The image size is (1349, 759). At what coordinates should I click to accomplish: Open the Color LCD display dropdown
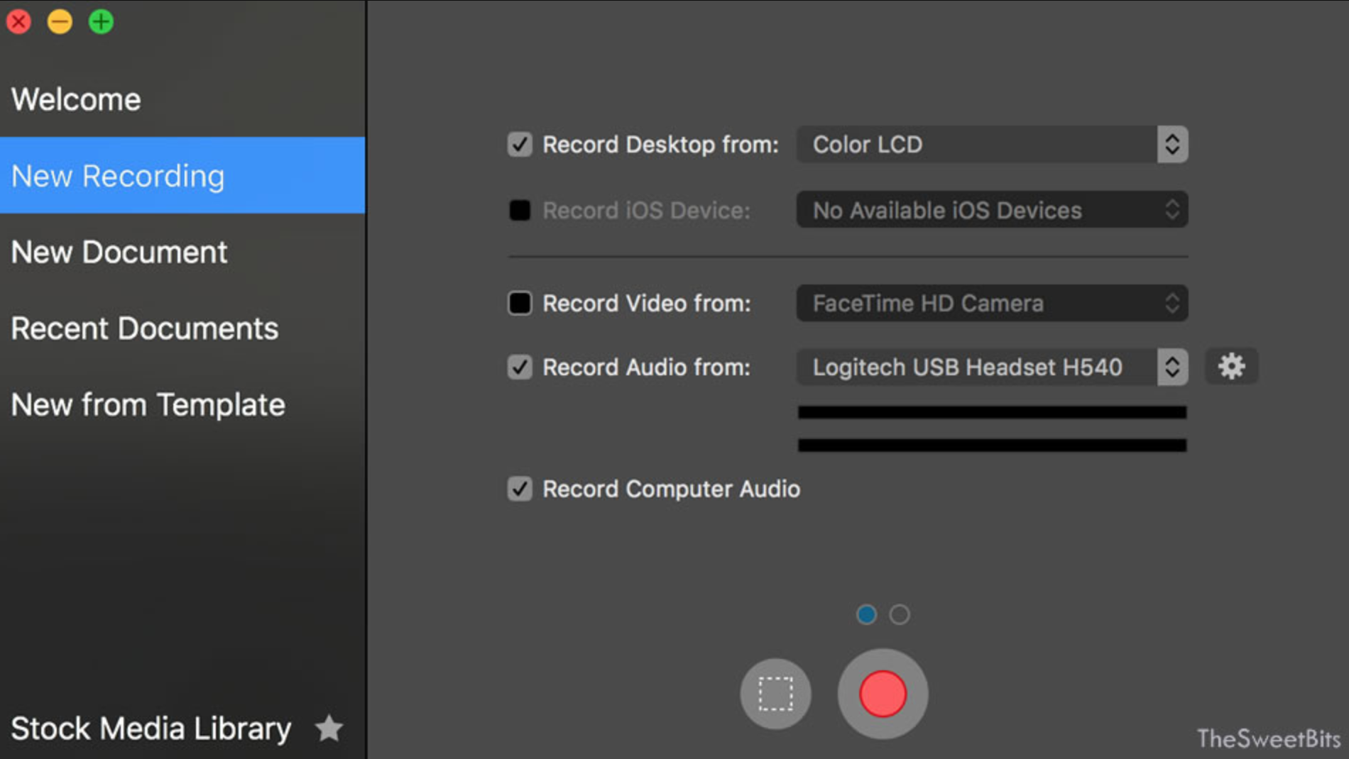click(x=992, y=145)
